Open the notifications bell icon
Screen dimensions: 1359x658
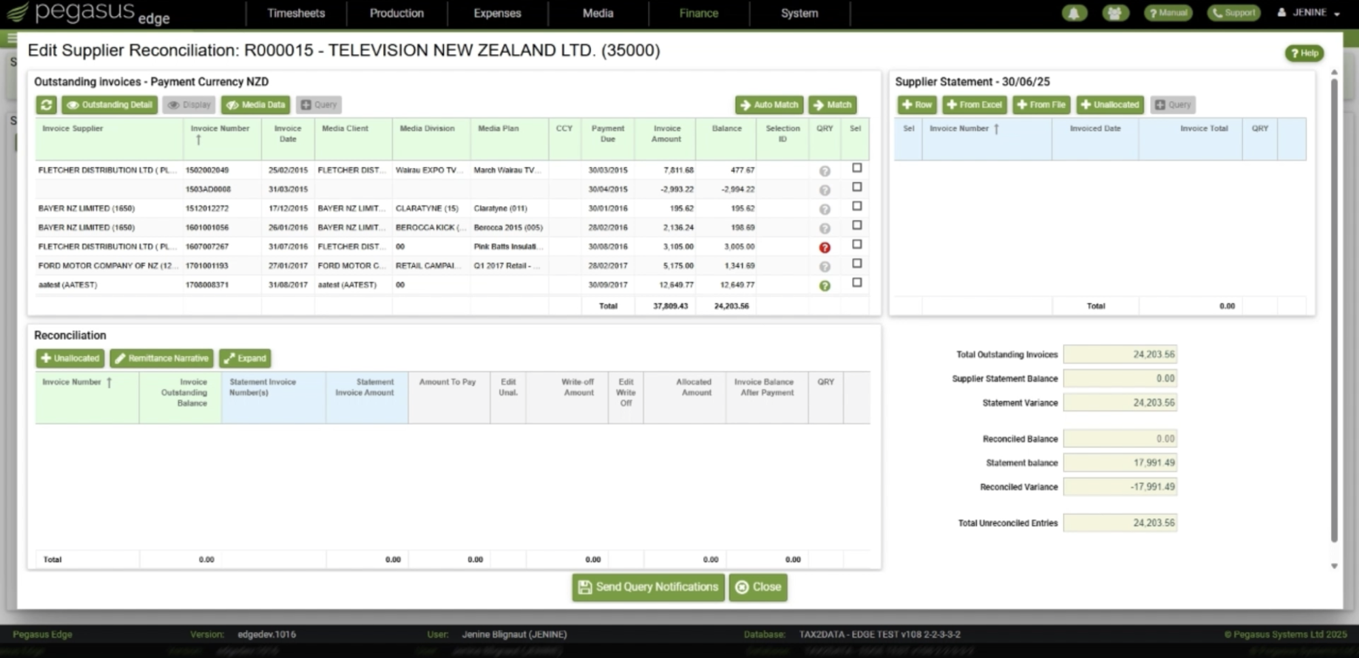pos(1074,13)
